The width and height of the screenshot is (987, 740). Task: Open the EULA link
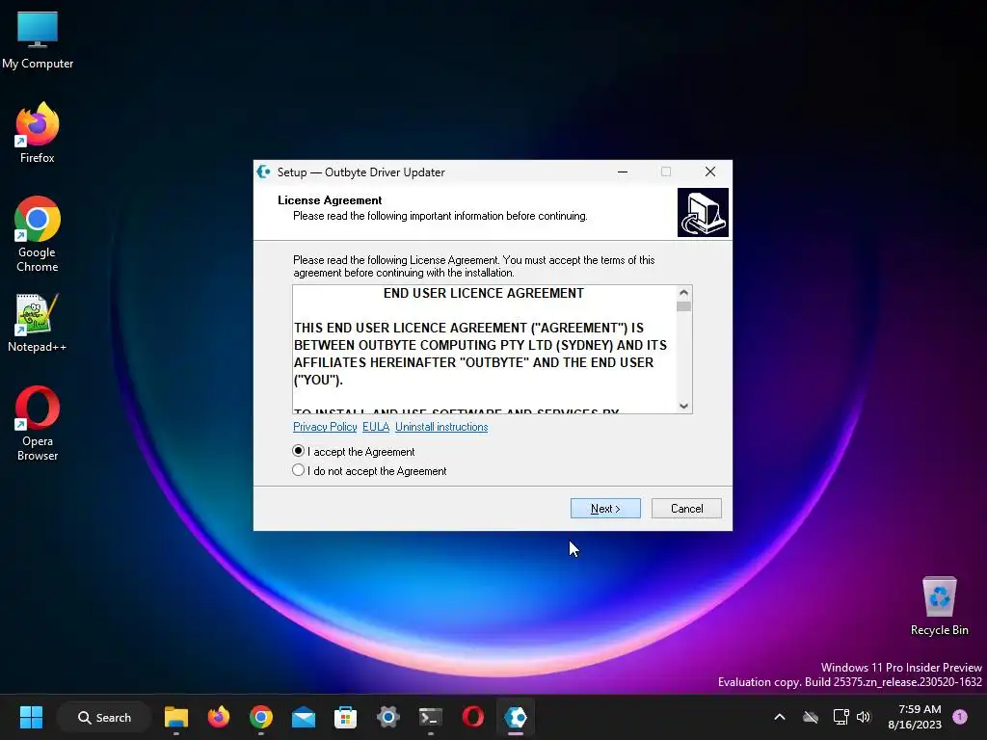376,427
